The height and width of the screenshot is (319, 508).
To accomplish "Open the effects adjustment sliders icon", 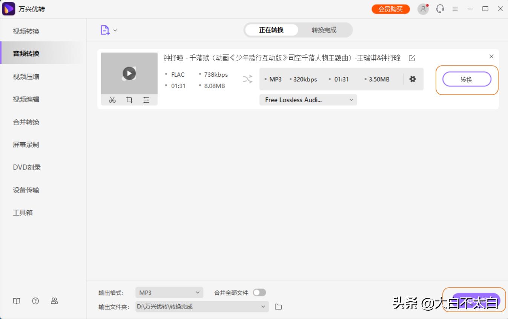I will click(146, 100).
